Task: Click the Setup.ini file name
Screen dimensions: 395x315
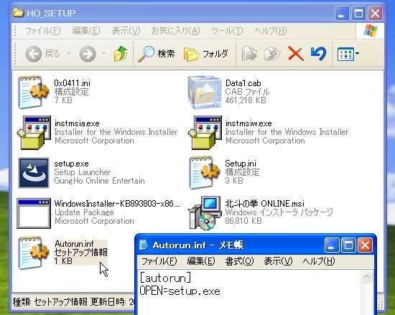Action: point(241,164)
